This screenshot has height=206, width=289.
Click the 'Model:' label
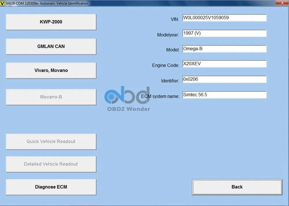(x=173, y=50)
